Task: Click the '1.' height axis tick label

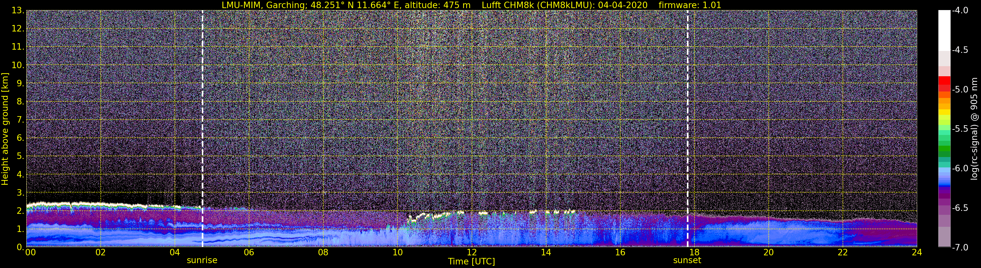Action: pos(20,229)
